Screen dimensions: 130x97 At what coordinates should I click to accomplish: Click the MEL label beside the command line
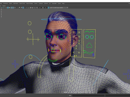tap(70, 95)
